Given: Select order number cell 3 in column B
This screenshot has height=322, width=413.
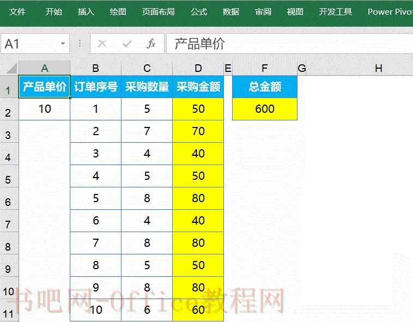Looking at the screenshot, I should pyautogui.click(x=95, y=154).
